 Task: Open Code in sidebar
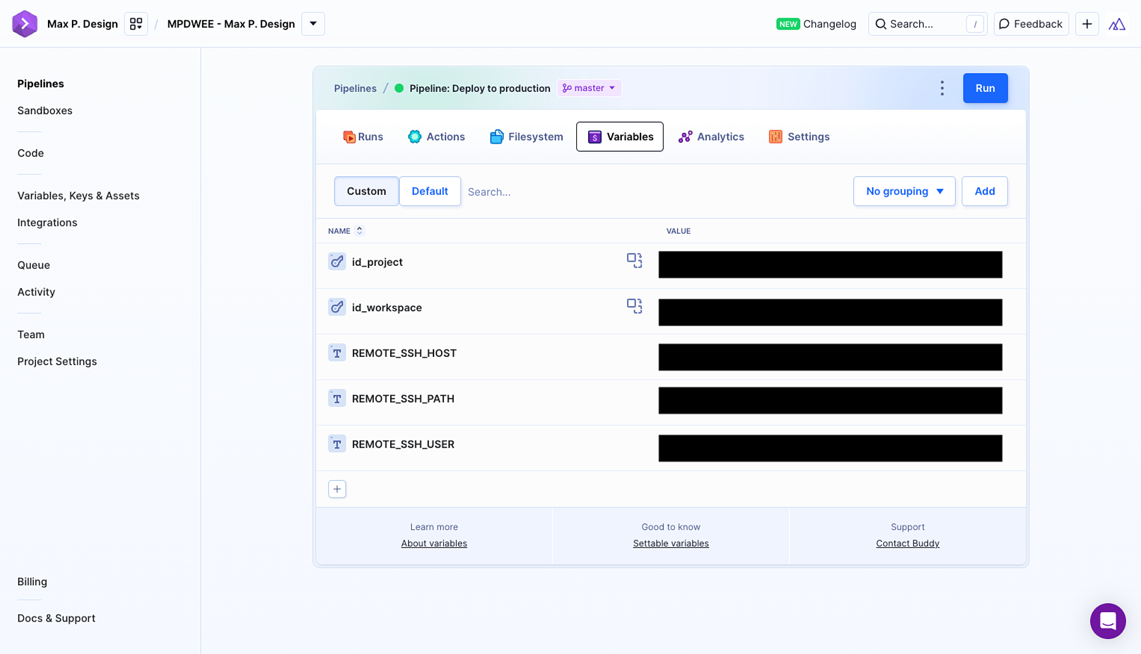click(30, 153)
